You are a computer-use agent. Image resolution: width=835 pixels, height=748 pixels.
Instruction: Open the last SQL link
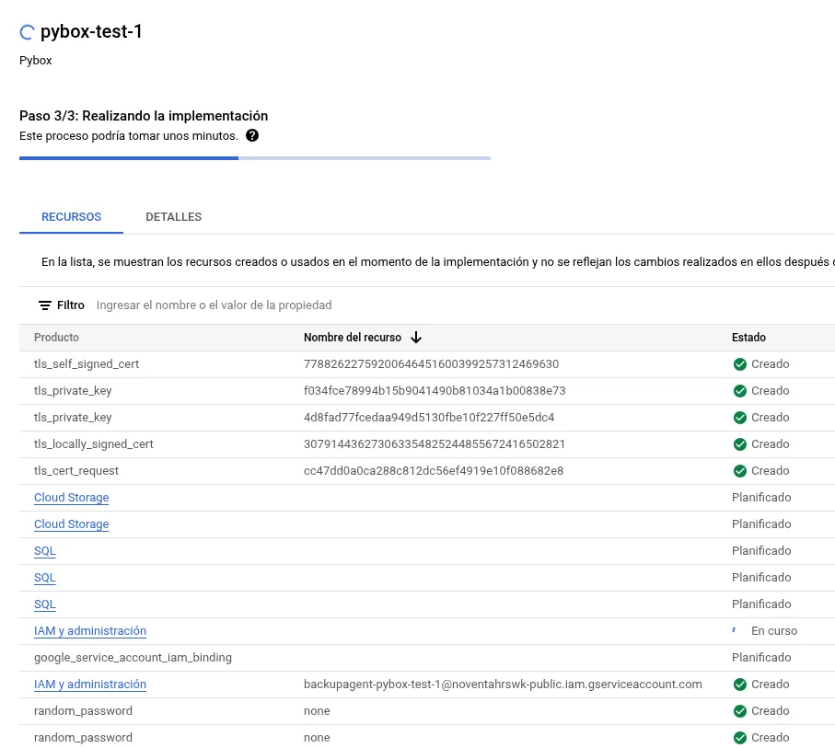pyautogui.click(x=45, y=604)
